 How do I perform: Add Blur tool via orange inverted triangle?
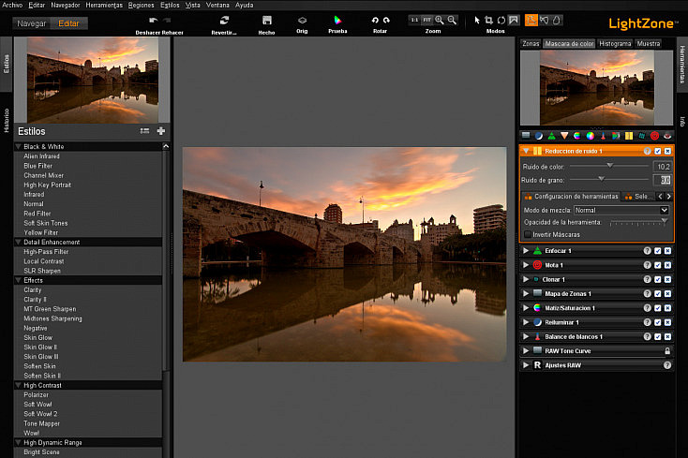tap(564, 136)
